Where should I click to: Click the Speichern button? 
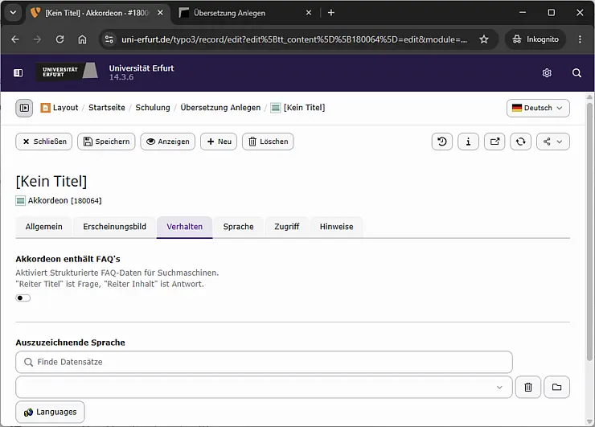106,142
